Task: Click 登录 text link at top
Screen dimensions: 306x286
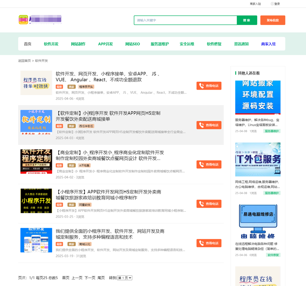Action: [x=277, y=4]
